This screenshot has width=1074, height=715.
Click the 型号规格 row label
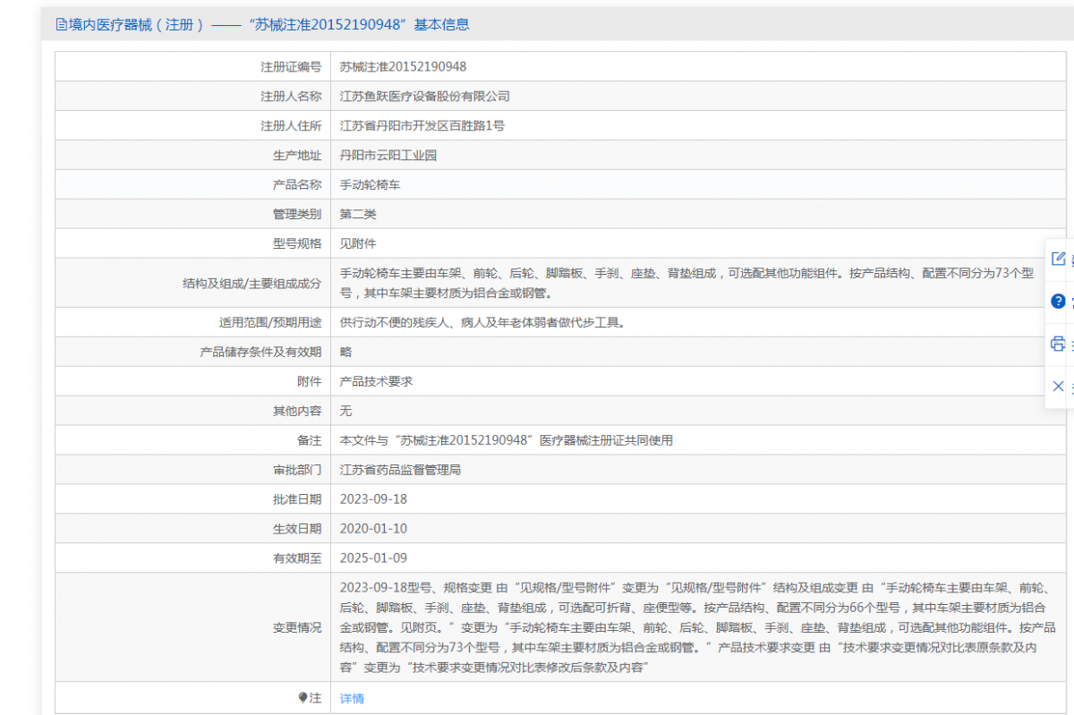point(297,243)
